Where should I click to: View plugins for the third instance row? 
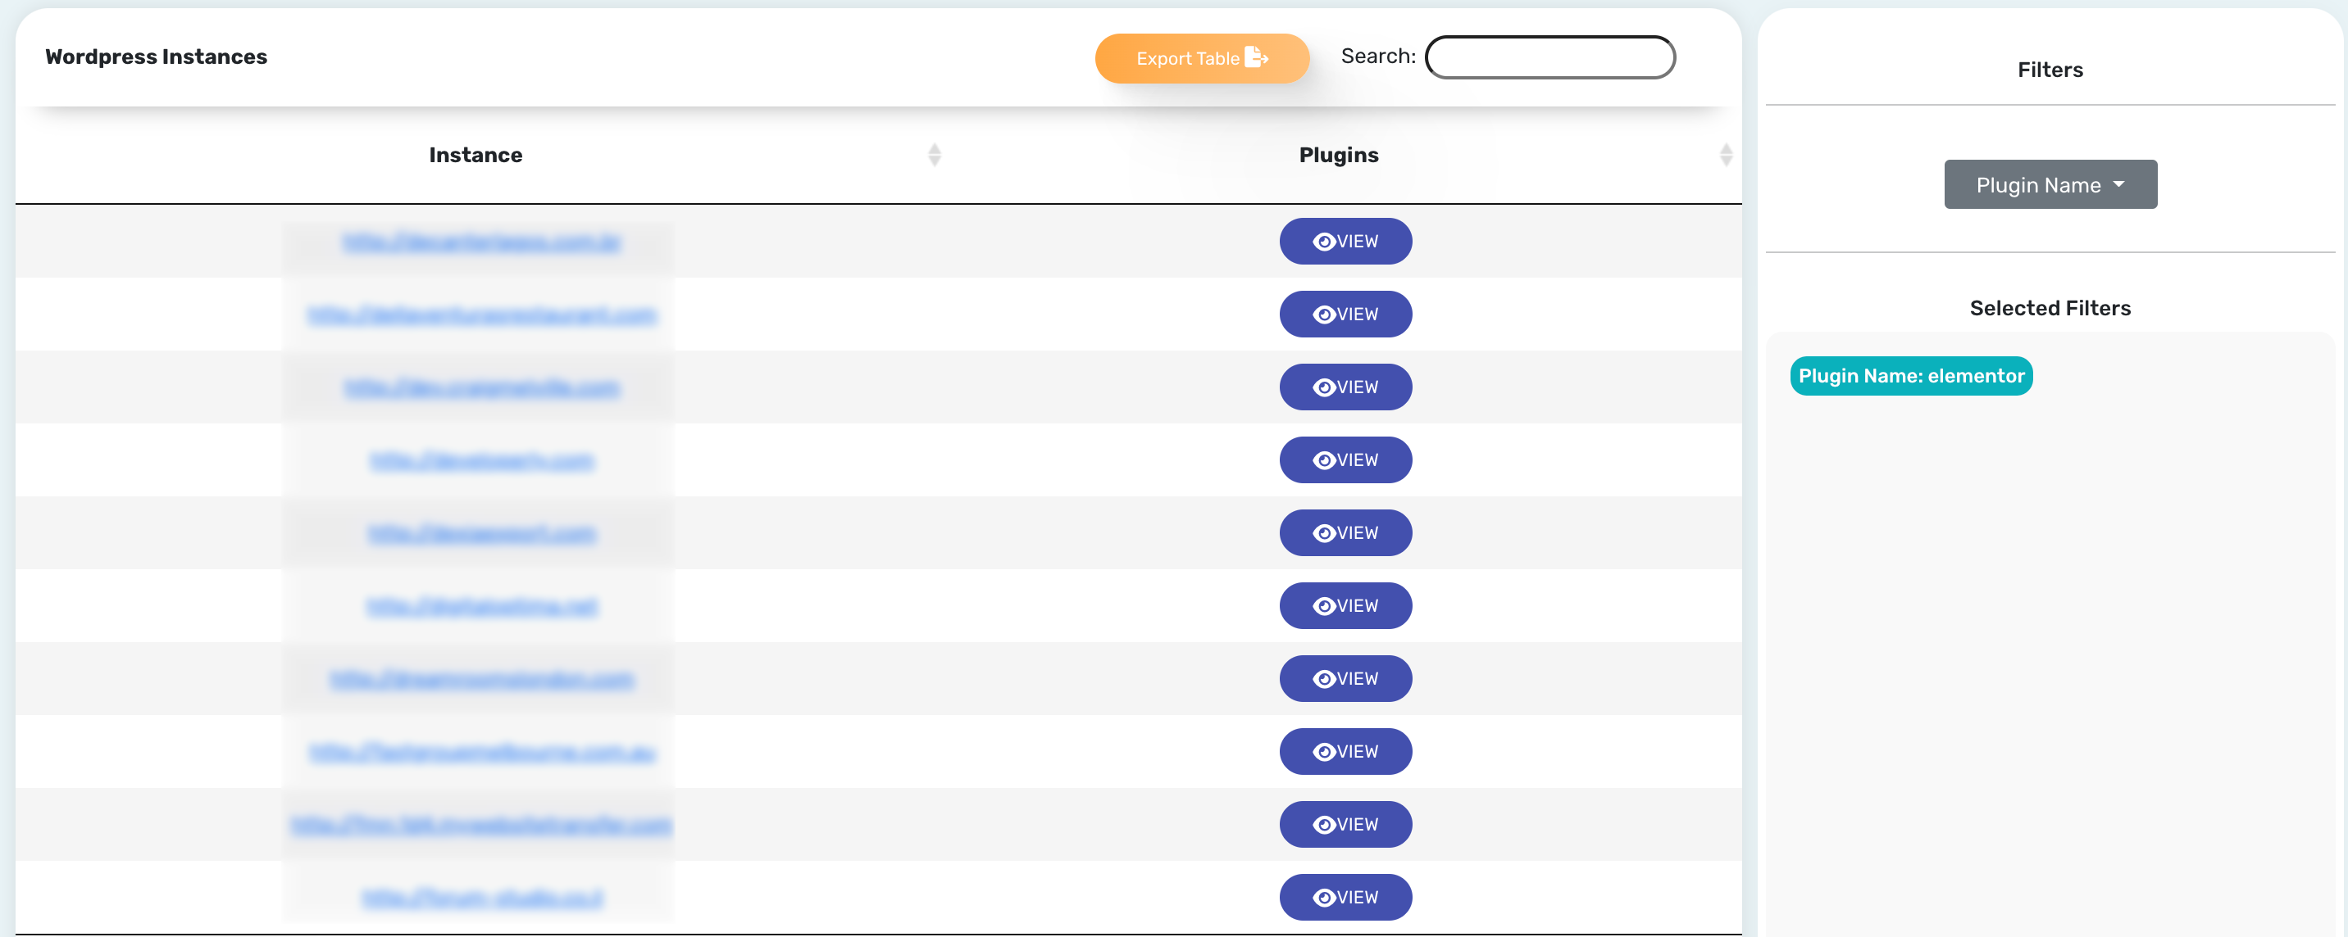coord(1345,387)
